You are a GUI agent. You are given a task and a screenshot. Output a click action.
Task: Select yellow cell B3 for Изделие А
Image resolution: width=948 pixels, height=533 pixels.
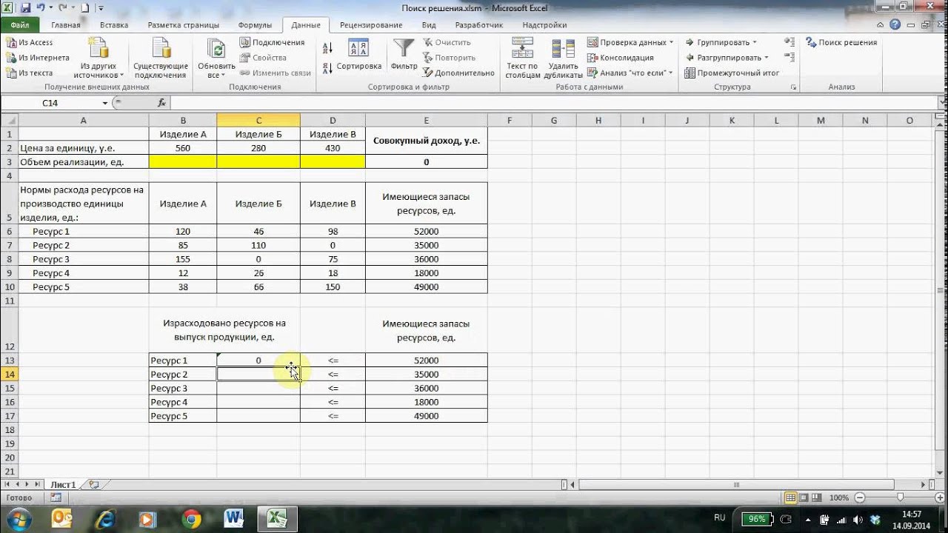183,161
